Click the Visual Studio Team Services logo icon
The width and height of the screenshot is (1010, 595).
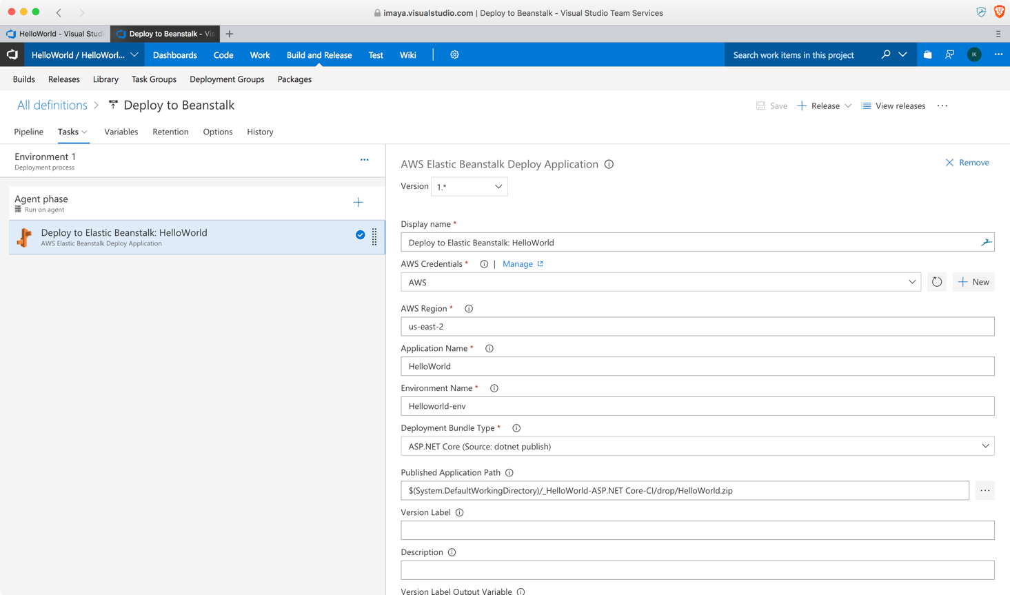tap(12, 54)
